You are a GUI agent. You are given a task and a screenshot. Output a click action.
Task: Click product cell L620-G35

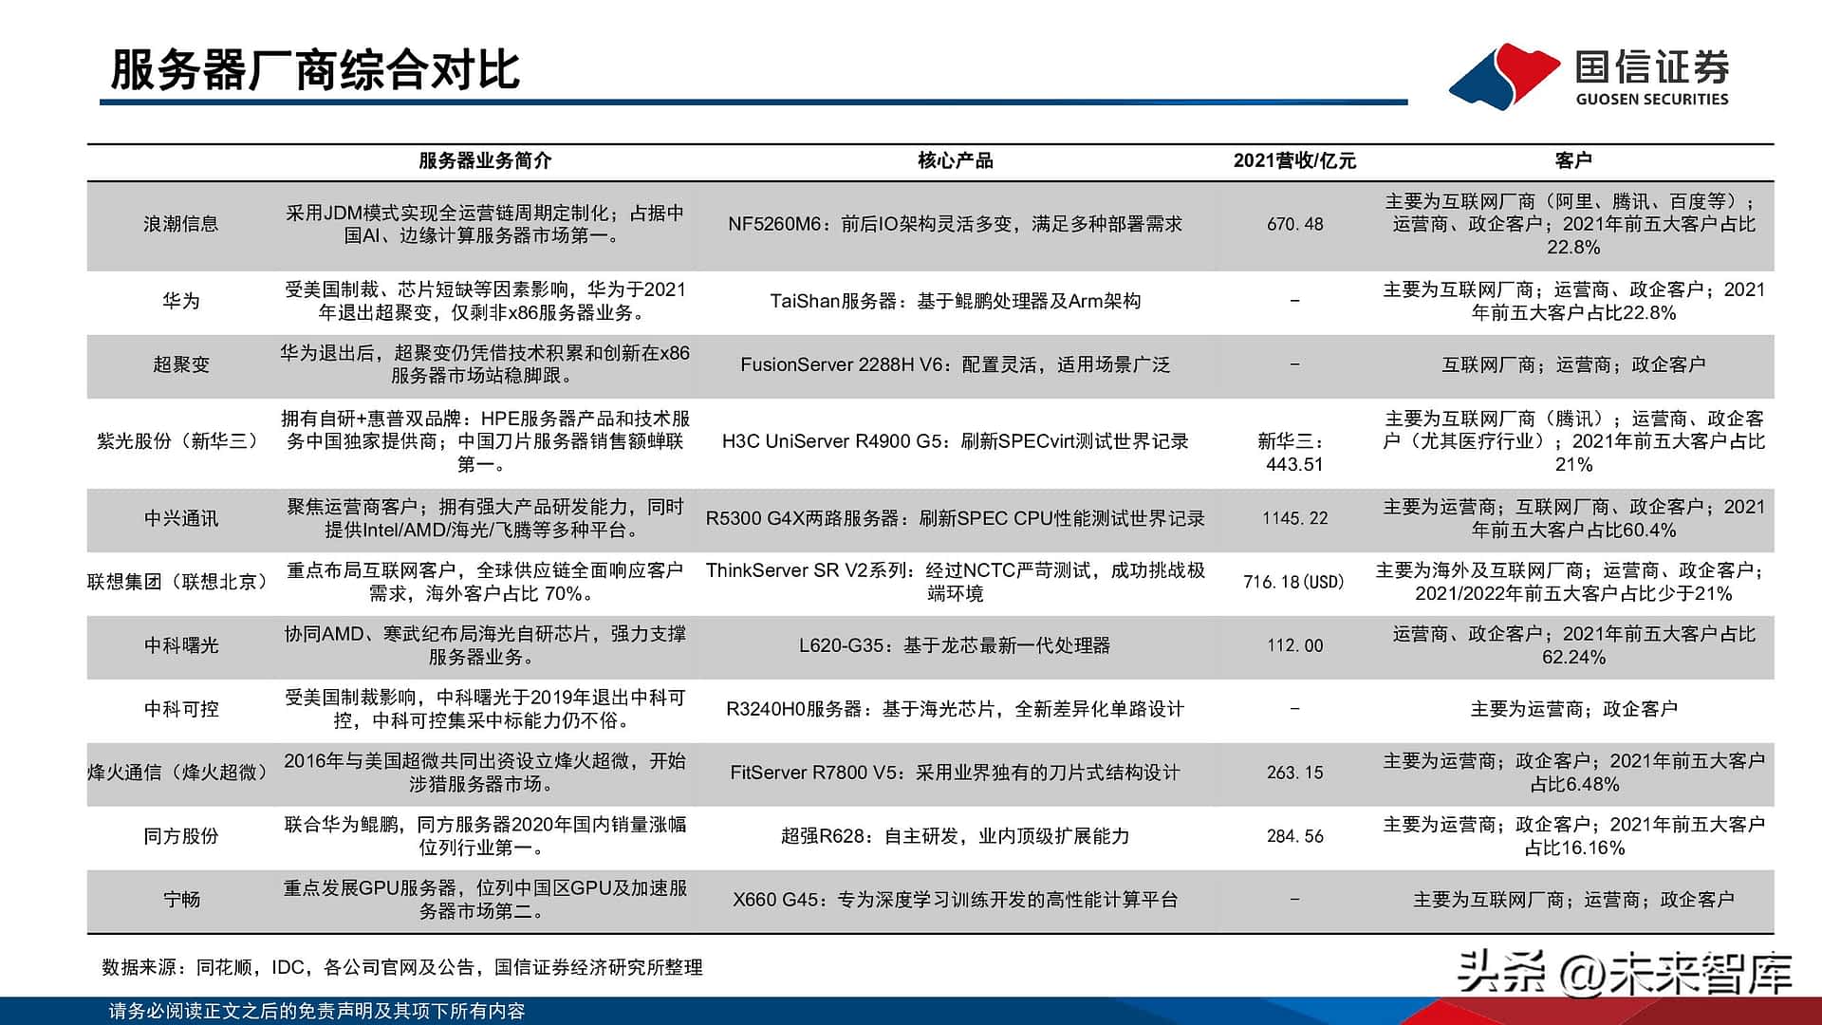955,645
